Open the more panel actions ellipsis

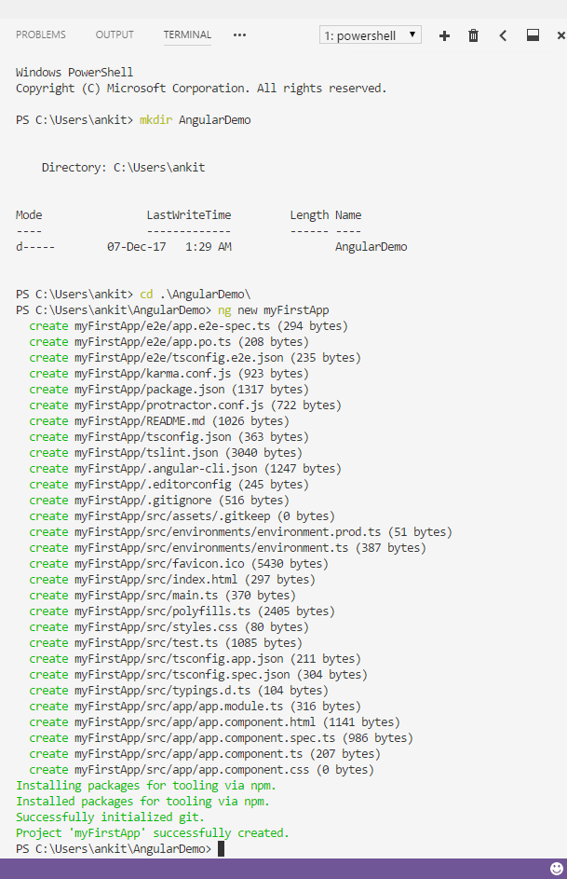pos(239,35)
